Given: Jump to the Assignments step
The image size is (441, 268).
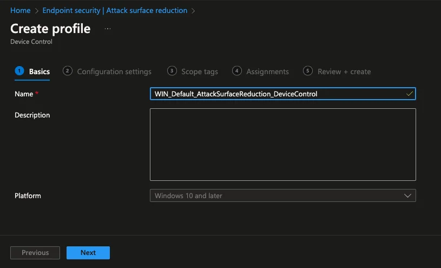Looking at the screenshot, I should [260, 71].
